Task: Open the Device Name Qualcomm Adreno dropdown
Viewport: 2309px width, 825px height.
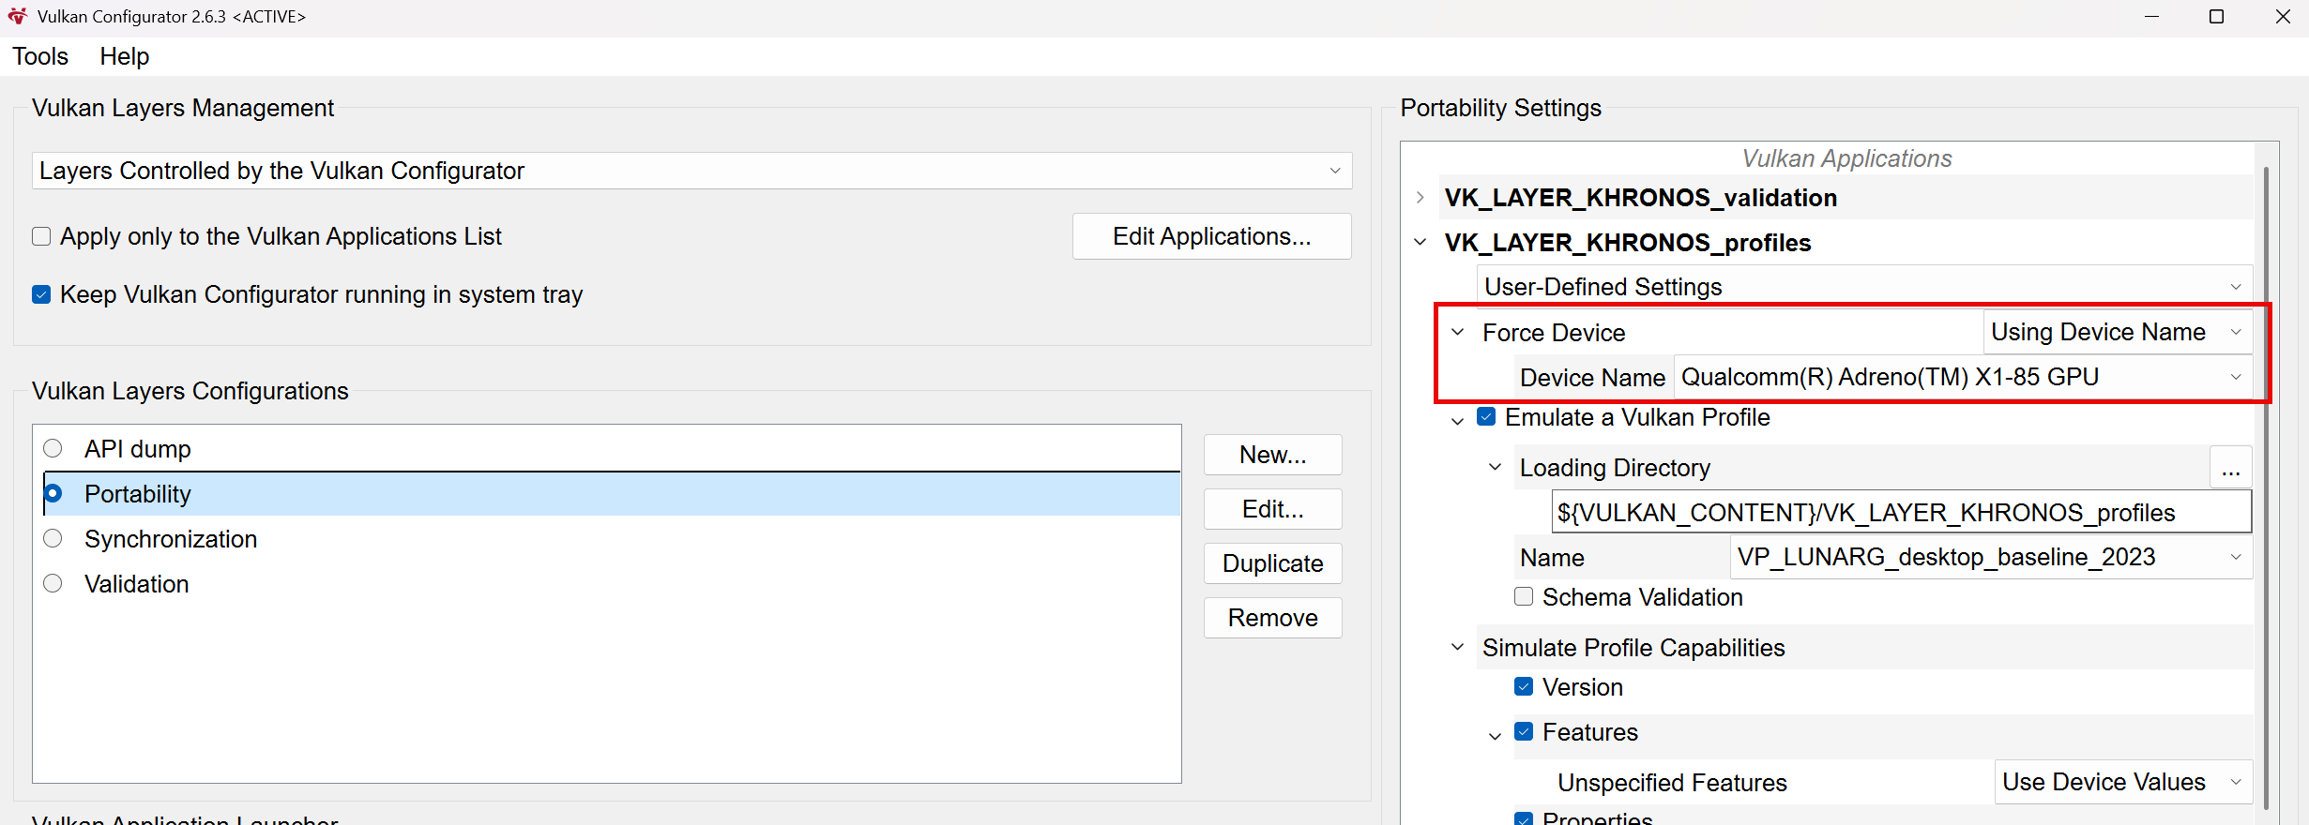Action: tap(1963, 377)
